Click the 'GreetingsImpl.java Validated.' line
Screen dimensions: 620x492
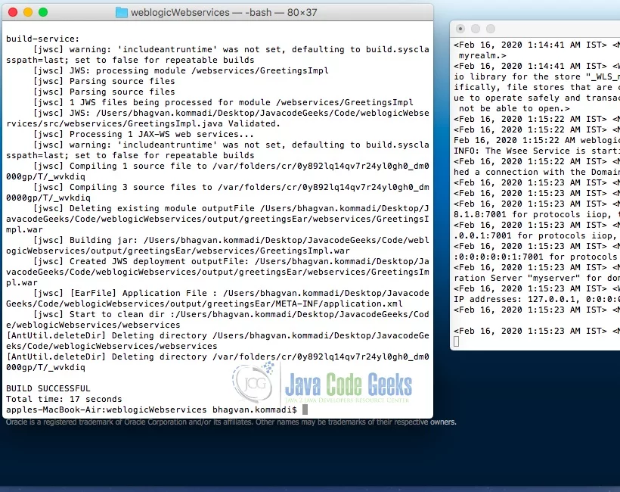(x=143, y=123)
